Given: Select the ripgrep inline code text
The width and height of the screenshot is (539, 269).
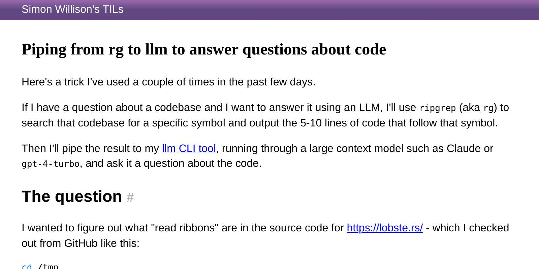Looking at the screenshot, I should click(x=437, y=108).
